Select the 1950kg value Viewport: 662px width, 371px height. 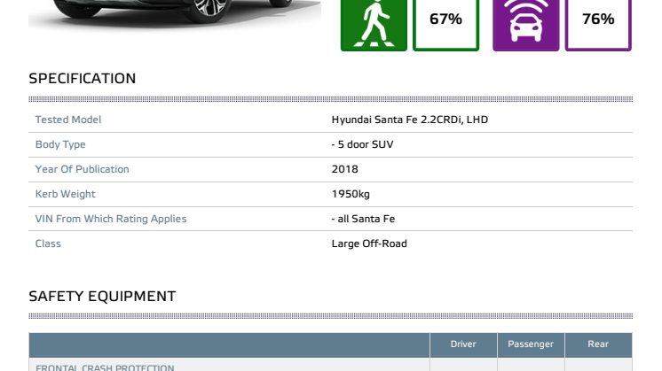point(351,194)
